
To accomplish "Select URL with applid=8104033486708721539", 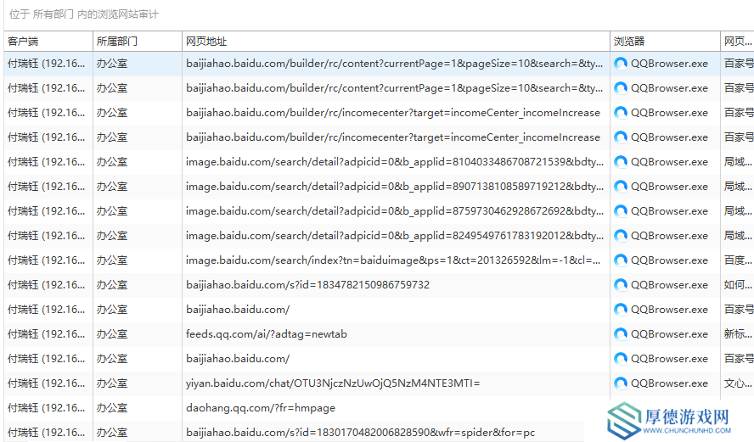I will 395,162.
